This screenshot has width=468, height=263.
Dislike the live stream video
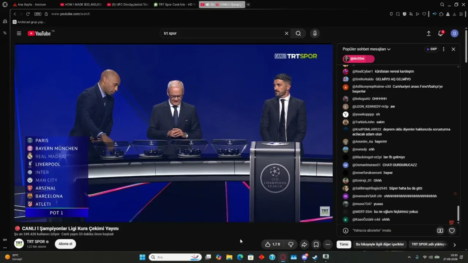[291, 244]
